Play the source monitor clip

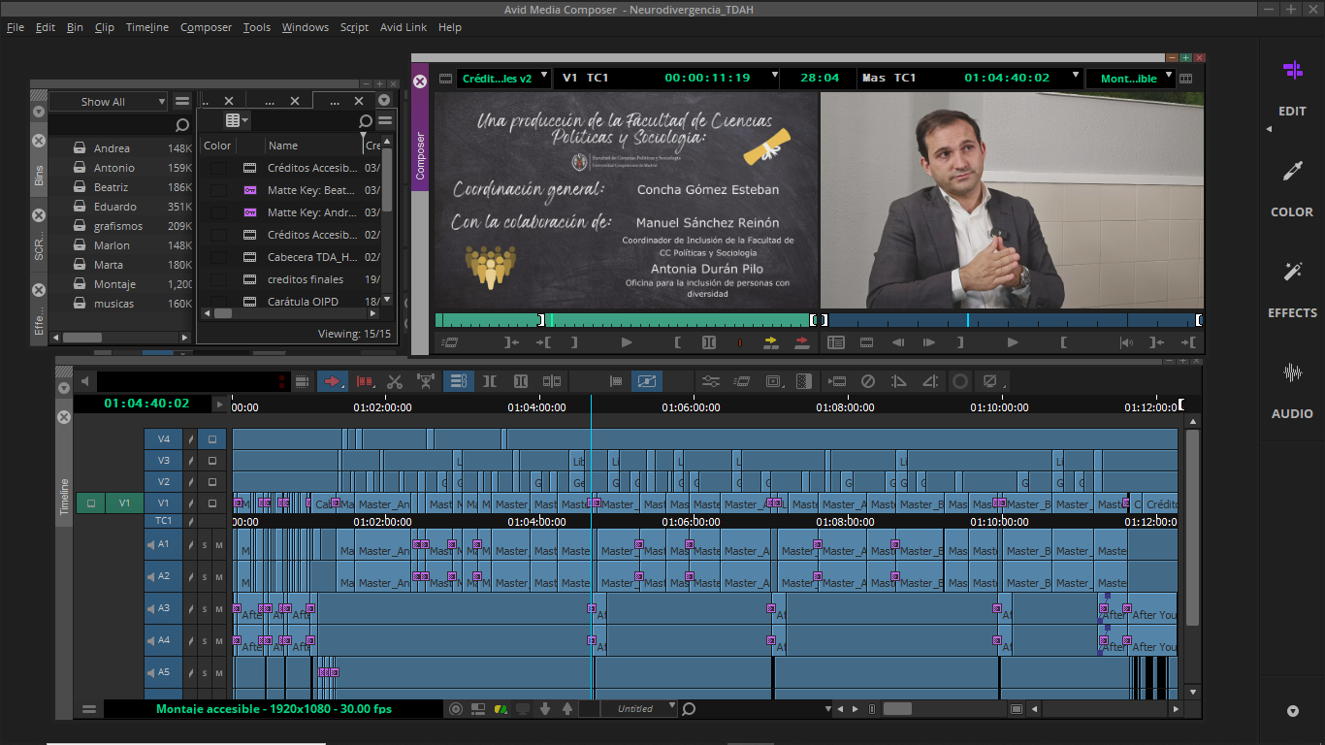pyautogui.click(x=627, y=342)
